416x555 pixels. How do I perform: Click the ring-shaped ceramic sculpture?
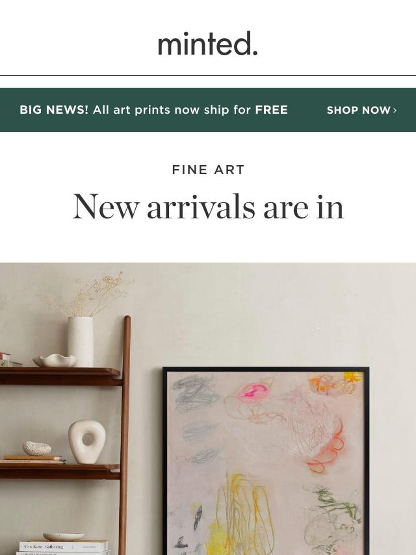(87, 441)
